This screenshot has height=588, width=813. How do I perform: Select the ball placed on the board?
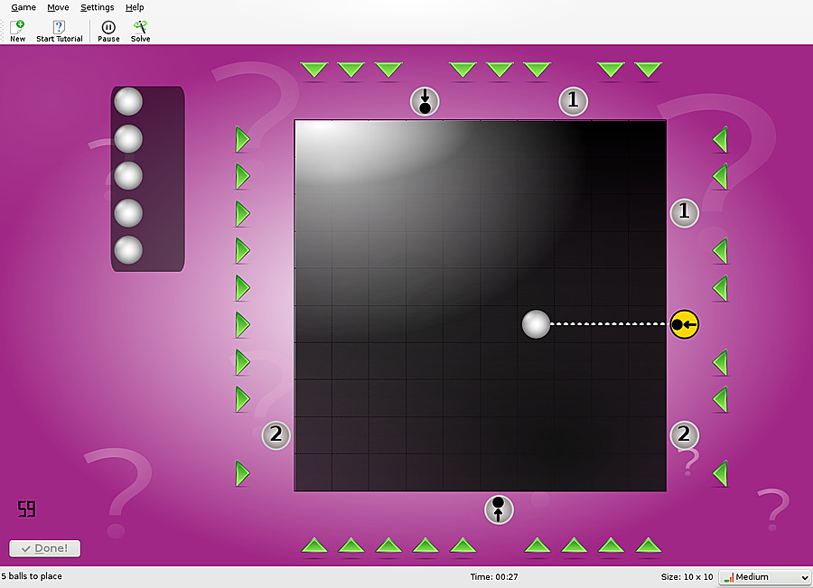[x=536, y=324]
